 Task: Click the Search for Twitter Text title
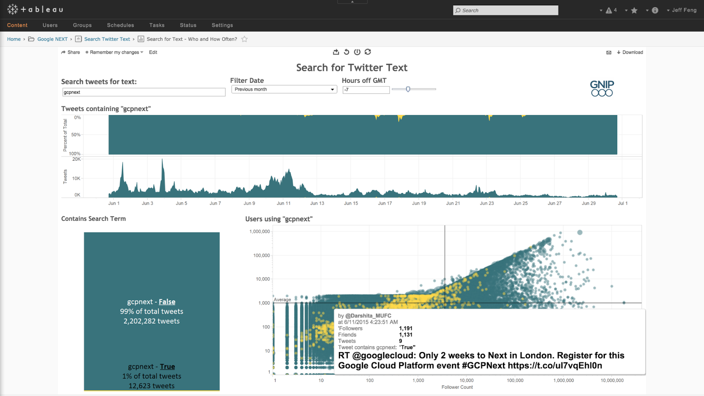click(352, 67)
